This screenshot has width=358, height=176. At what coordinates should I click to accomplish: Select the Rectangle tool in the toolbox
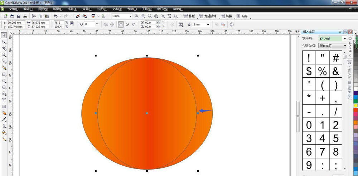point(4,74)
